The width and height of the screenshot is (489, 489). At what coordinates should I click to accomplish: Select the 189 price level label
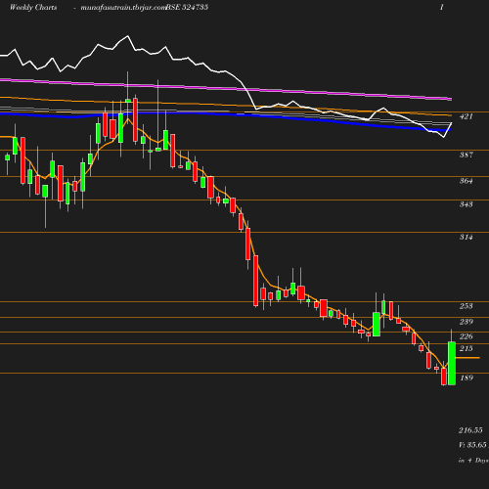(x=467, y=378)
